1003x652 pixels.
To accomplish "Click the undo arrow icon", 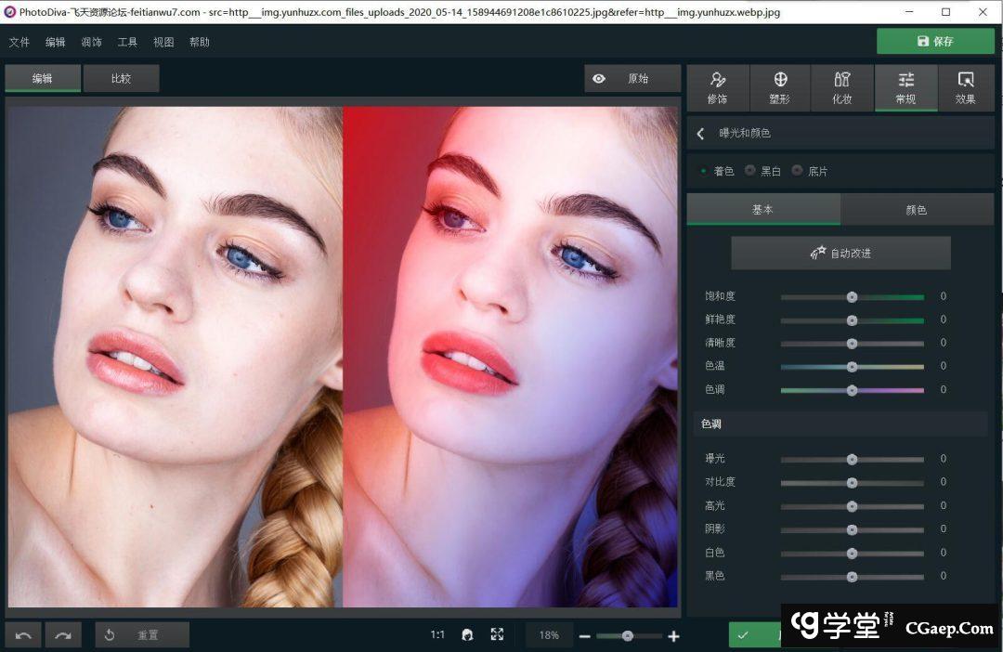I will click(24, 635).
